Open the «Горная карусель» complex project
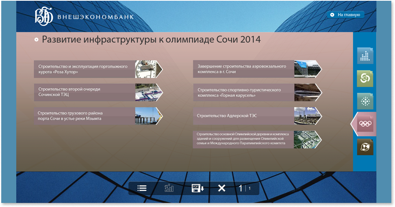Image resolution: width=395 pixels, height=207 pixels. pos(258,92)
